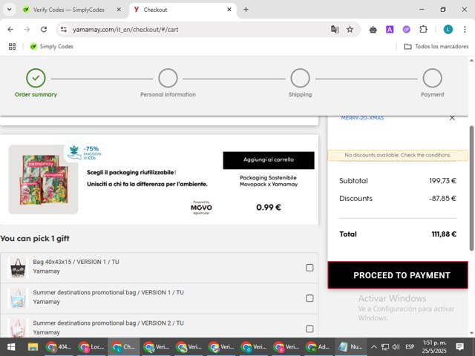Click the browser forward arrow
The height and width of the screenshot is (356, 475).
coord(27,30)
